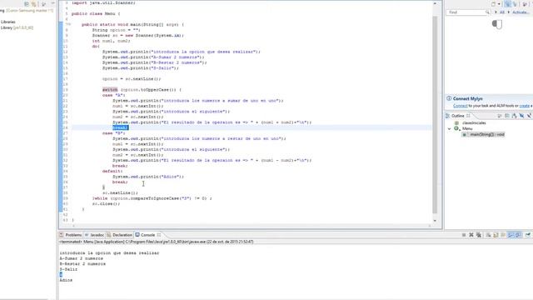Screen dimensions: 533x300
Task: Expand the arrow before Activate in Task List
Action: click(509, 12)
